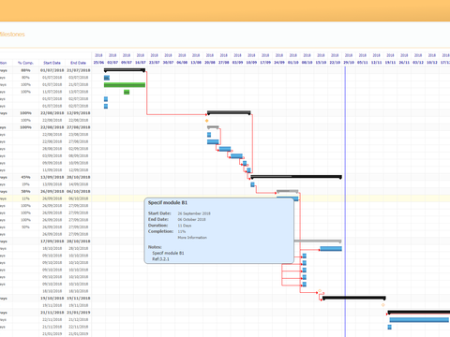Click the 21/12/2018 end date cell
The height and width of the screenshot is (337, 450).
point(79,319)
